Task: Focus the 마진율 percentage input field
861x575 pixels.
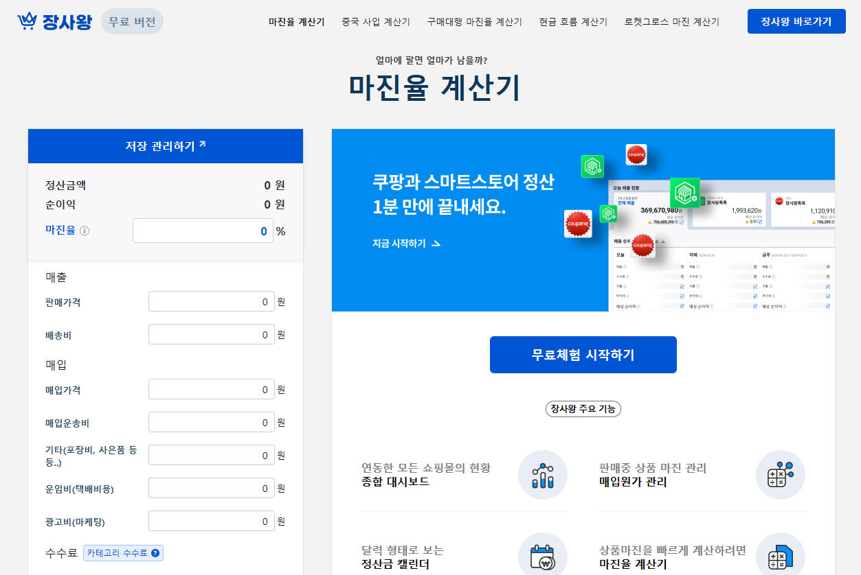Action: 203,231
